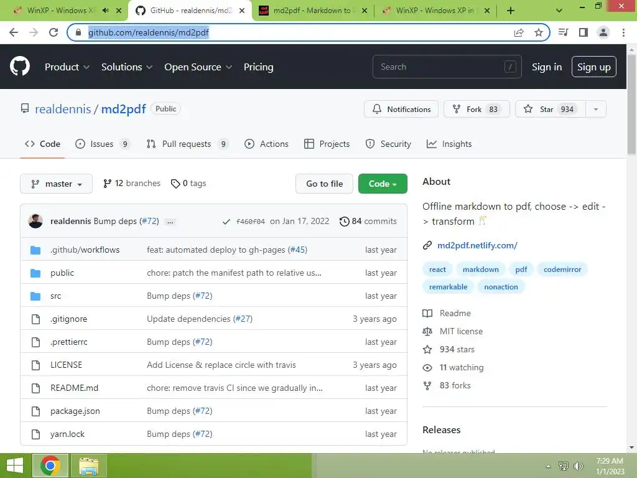Open the Security tab
Screen dimensions: 637x478
tap(388, 144)
